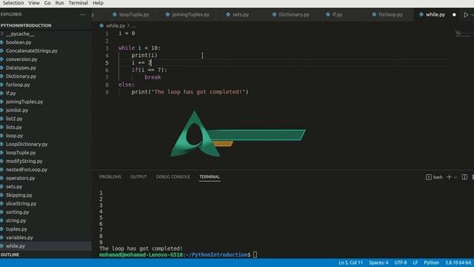Switch to the DEBUG CONSOLE panel tab

click(173, 177)
